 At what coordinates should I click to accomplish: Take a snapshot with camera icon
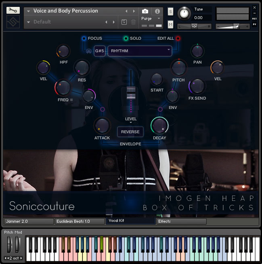click(145, 11)
